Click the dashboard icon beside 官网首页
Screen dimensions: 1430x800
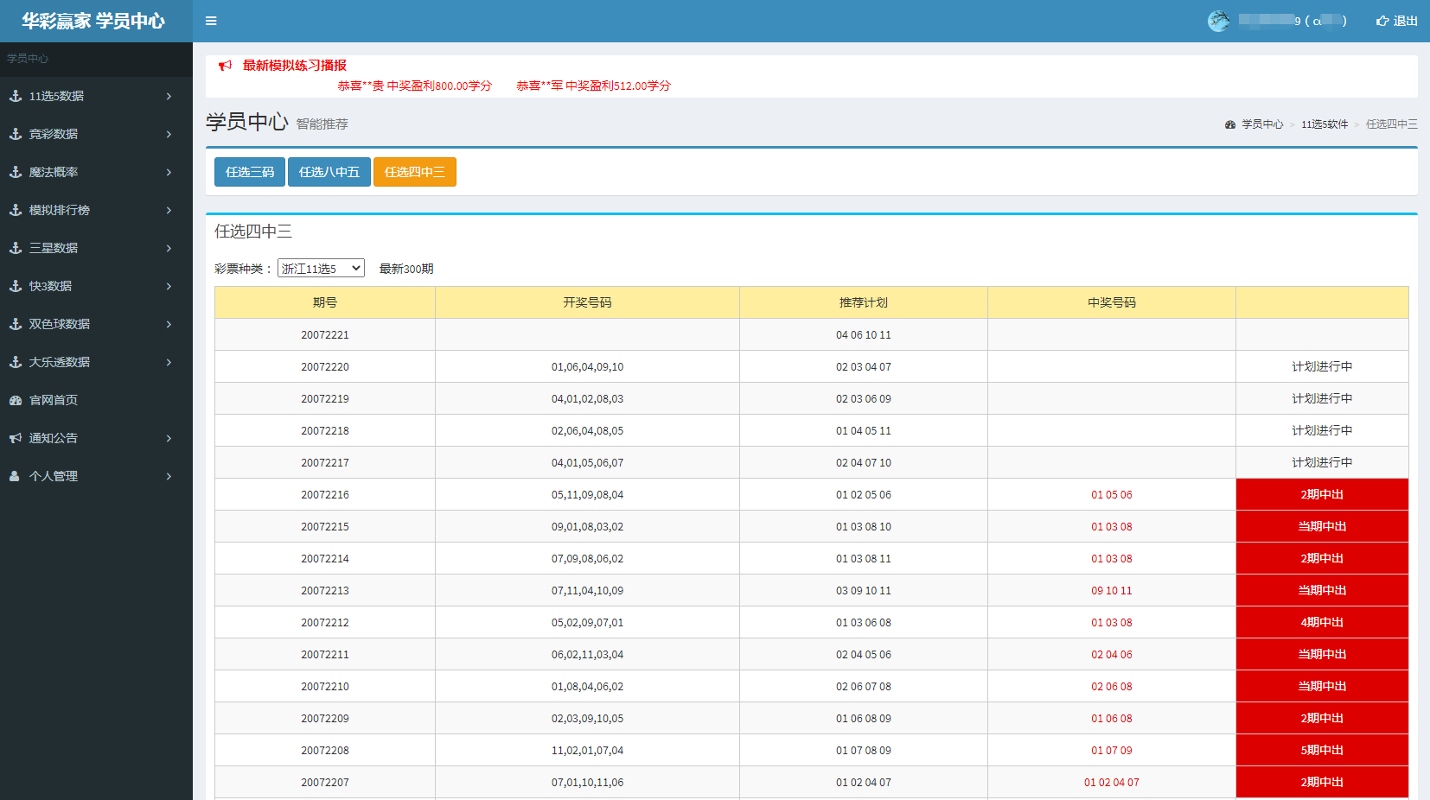point(16,400)
